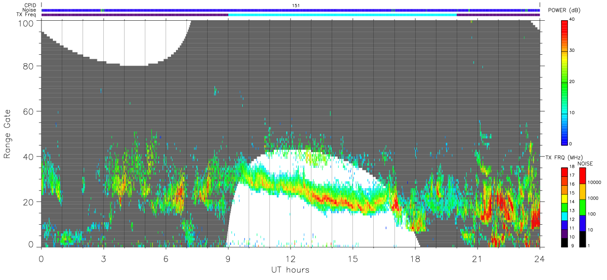
Task: Click the 60 tick on the Range Gate axis
Action: tap(28, 111)
